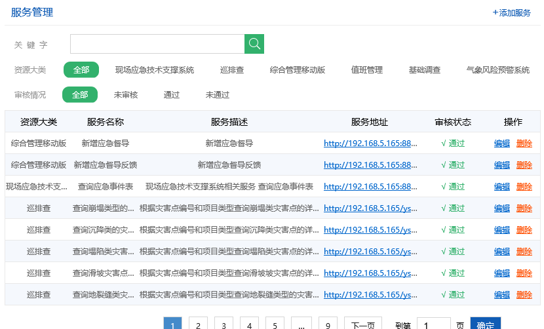This screenshot has width=544, height=329.
Task: Click the 添加服务 add service link
Action: (511, 12)
